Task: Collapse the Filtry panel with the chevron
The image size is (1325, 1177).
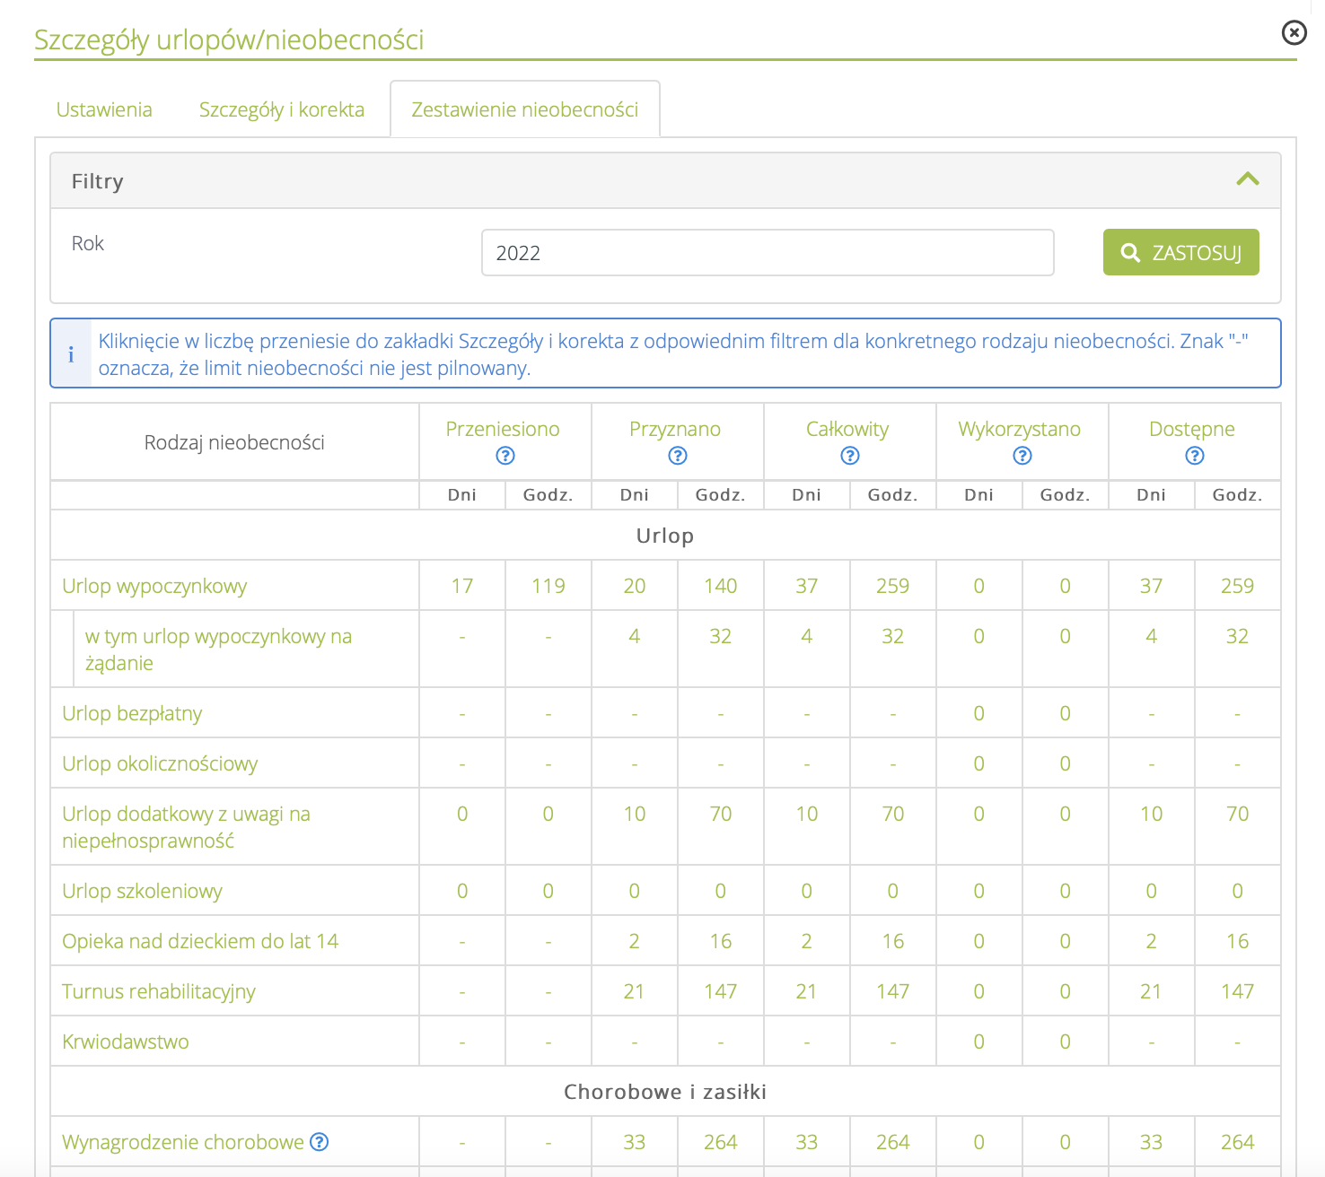Action: point(1247,179)
